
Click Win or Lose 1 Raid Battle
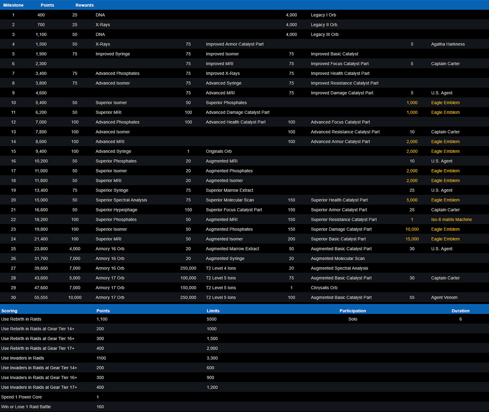click(26, 407)
